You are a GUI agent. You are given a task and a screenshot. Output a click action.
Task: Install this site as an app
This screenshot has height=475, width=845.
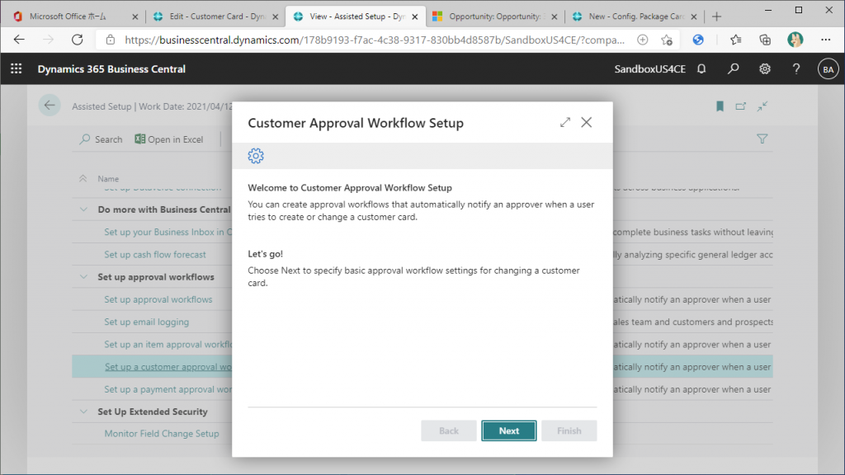click(x=642, y=40)
